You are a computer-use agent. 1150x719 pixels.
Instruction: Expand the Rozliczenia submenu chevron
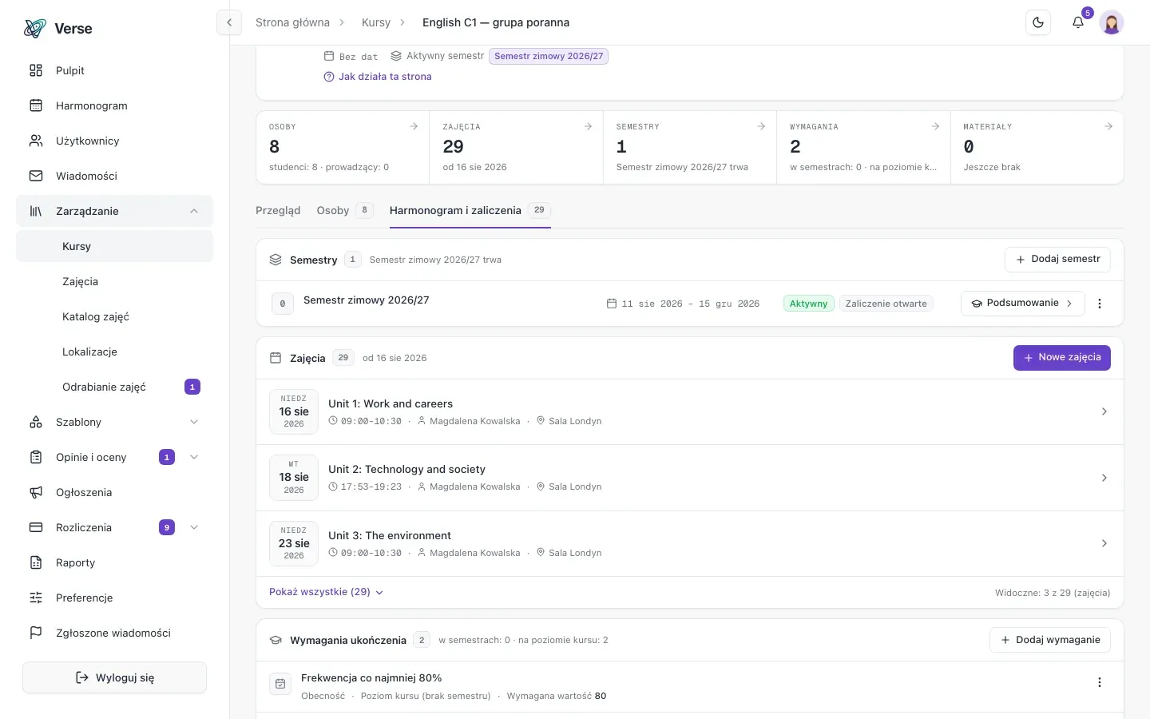click(194, 527)
